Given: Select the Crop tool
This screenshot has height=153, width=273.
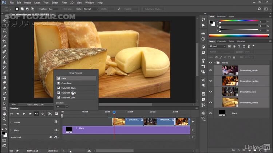Looking at the screenshot, I should click(4, 41).
